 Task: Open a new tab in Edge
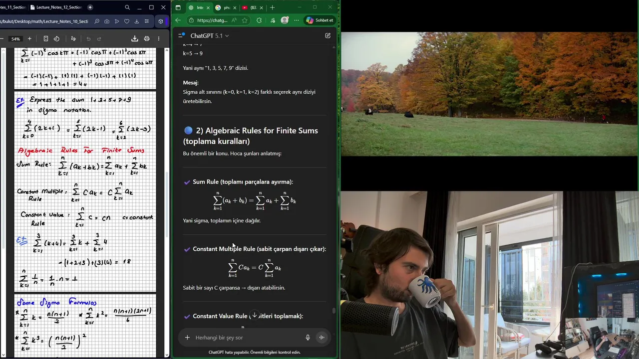tap(272, 7)
